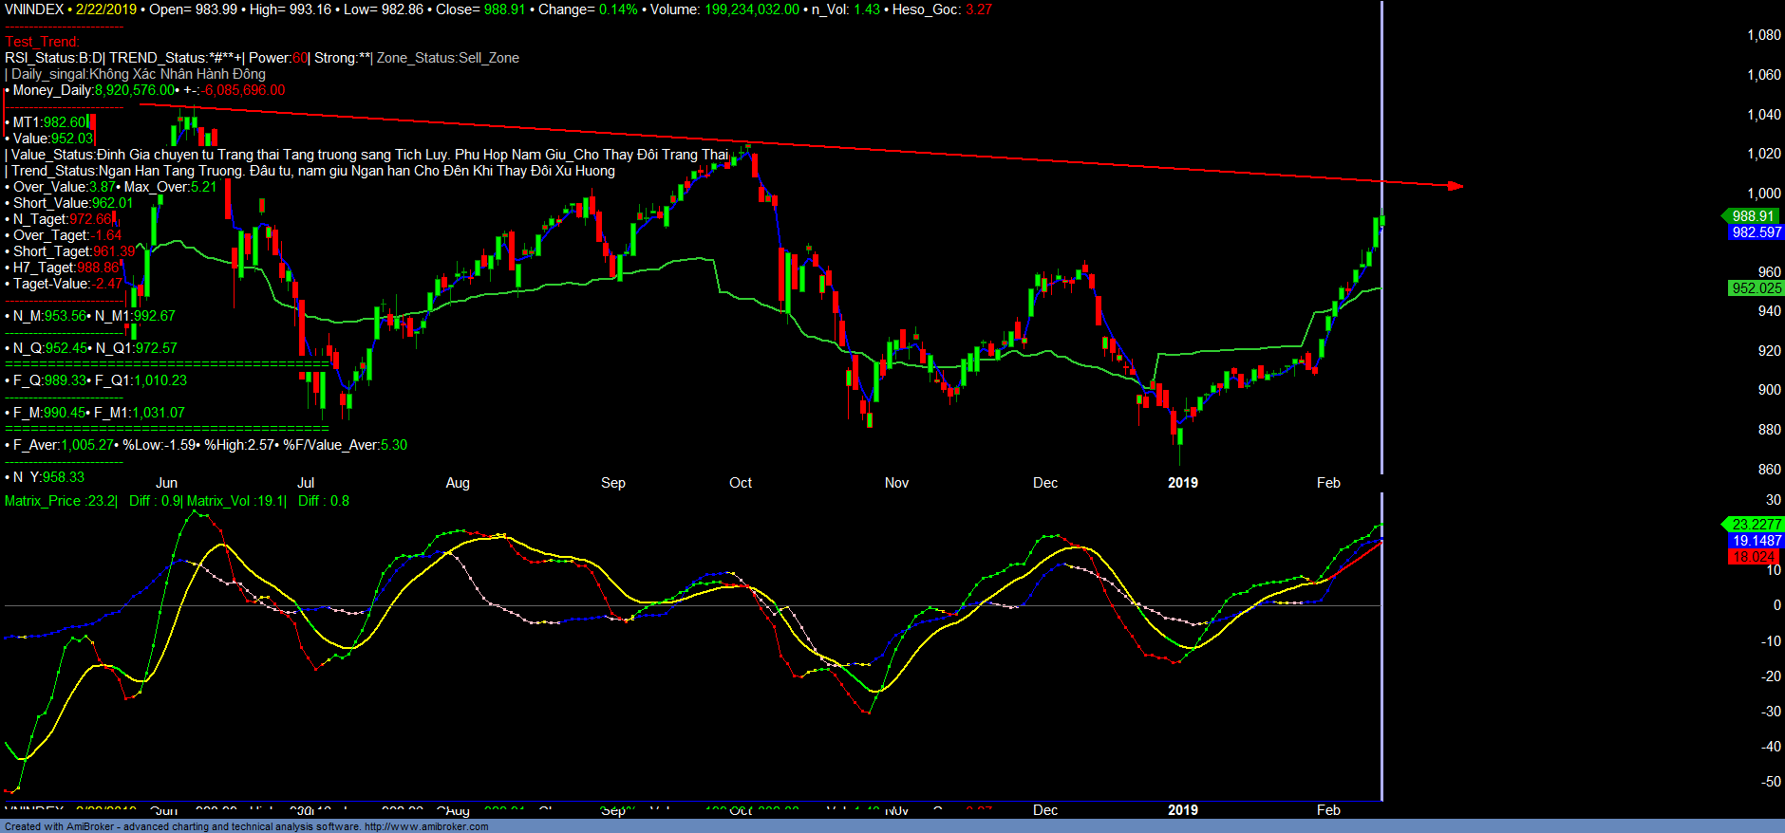
Task: Select the blue 982.597 price tag
Action: pyautogui.click(x=1756, y=232)
